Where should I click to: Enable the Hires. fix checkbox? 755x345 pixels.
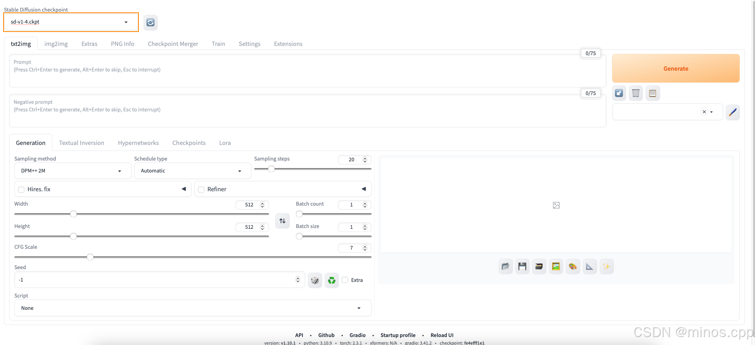[x=21, y=190]
